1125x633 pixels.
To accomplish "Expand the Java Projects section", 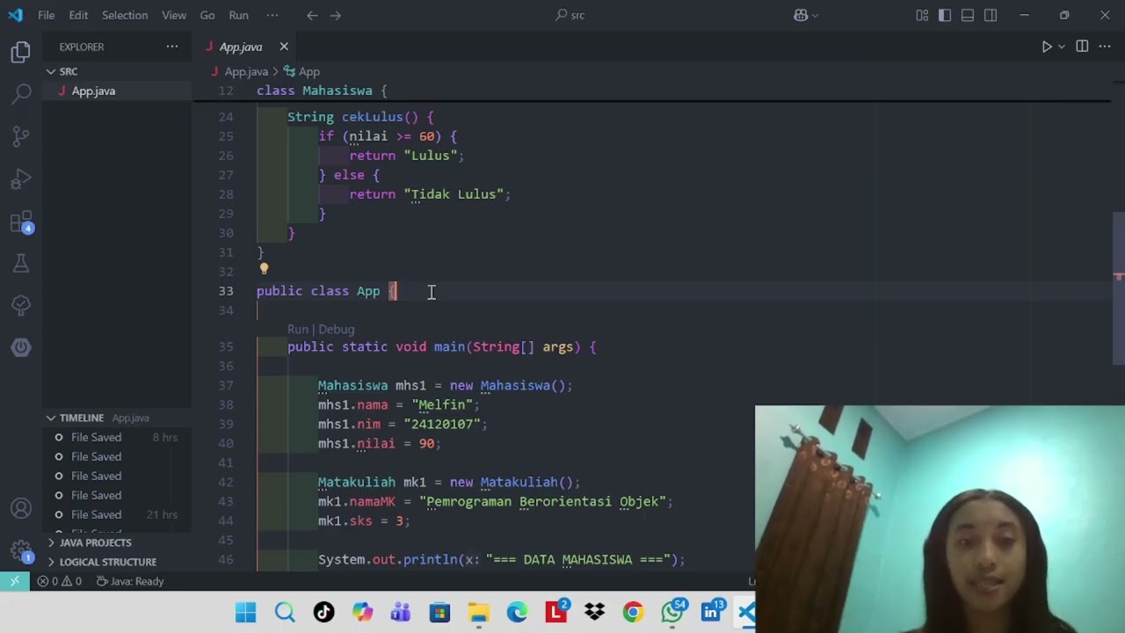I will 117,542.
